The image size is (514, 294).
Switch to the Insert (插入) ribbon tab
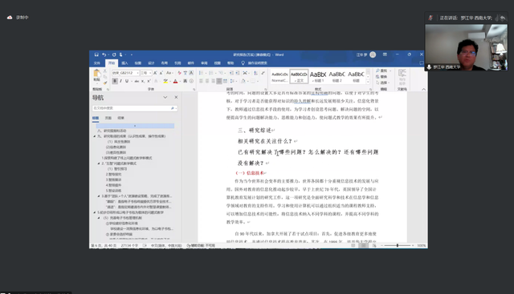[x=125, y=63]
